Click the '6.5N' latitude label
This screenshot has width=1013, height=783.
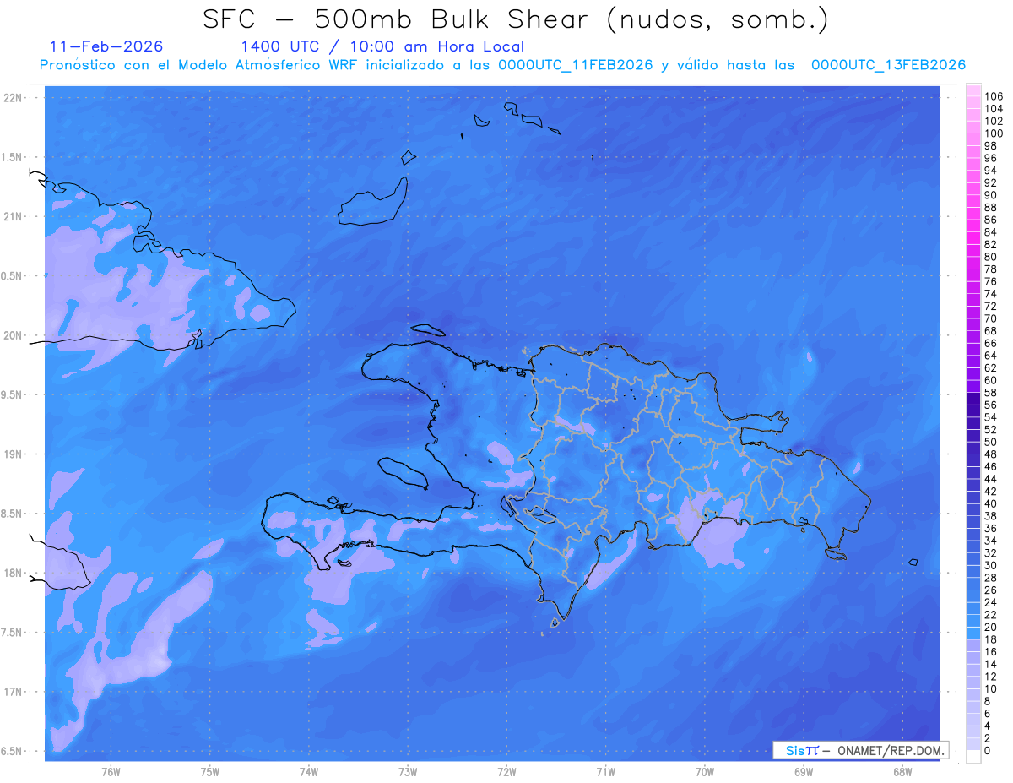point(13,751)
